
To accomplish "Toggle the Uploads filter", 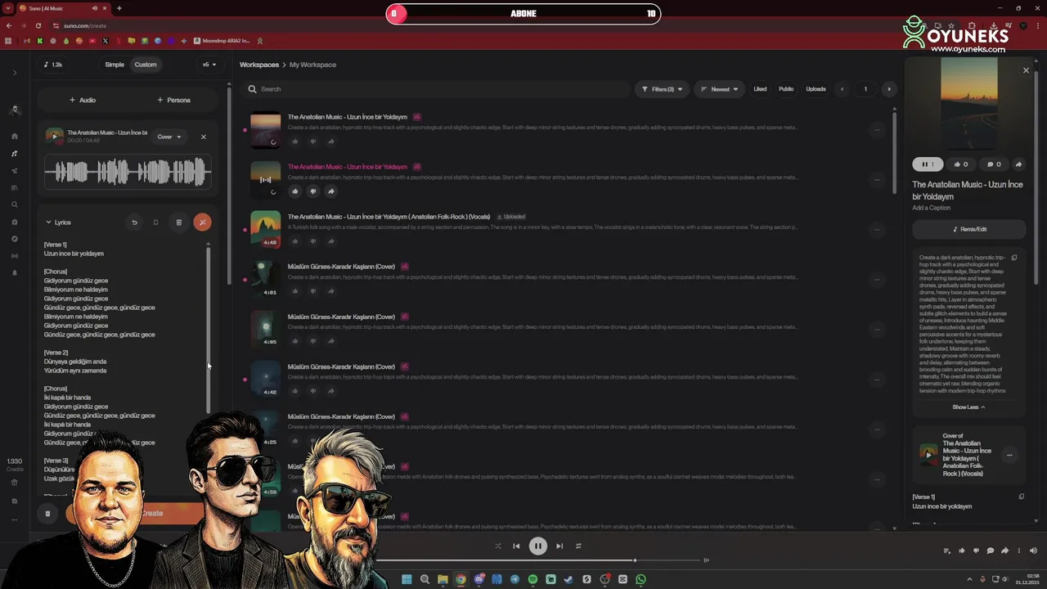I will click(816, 89).
